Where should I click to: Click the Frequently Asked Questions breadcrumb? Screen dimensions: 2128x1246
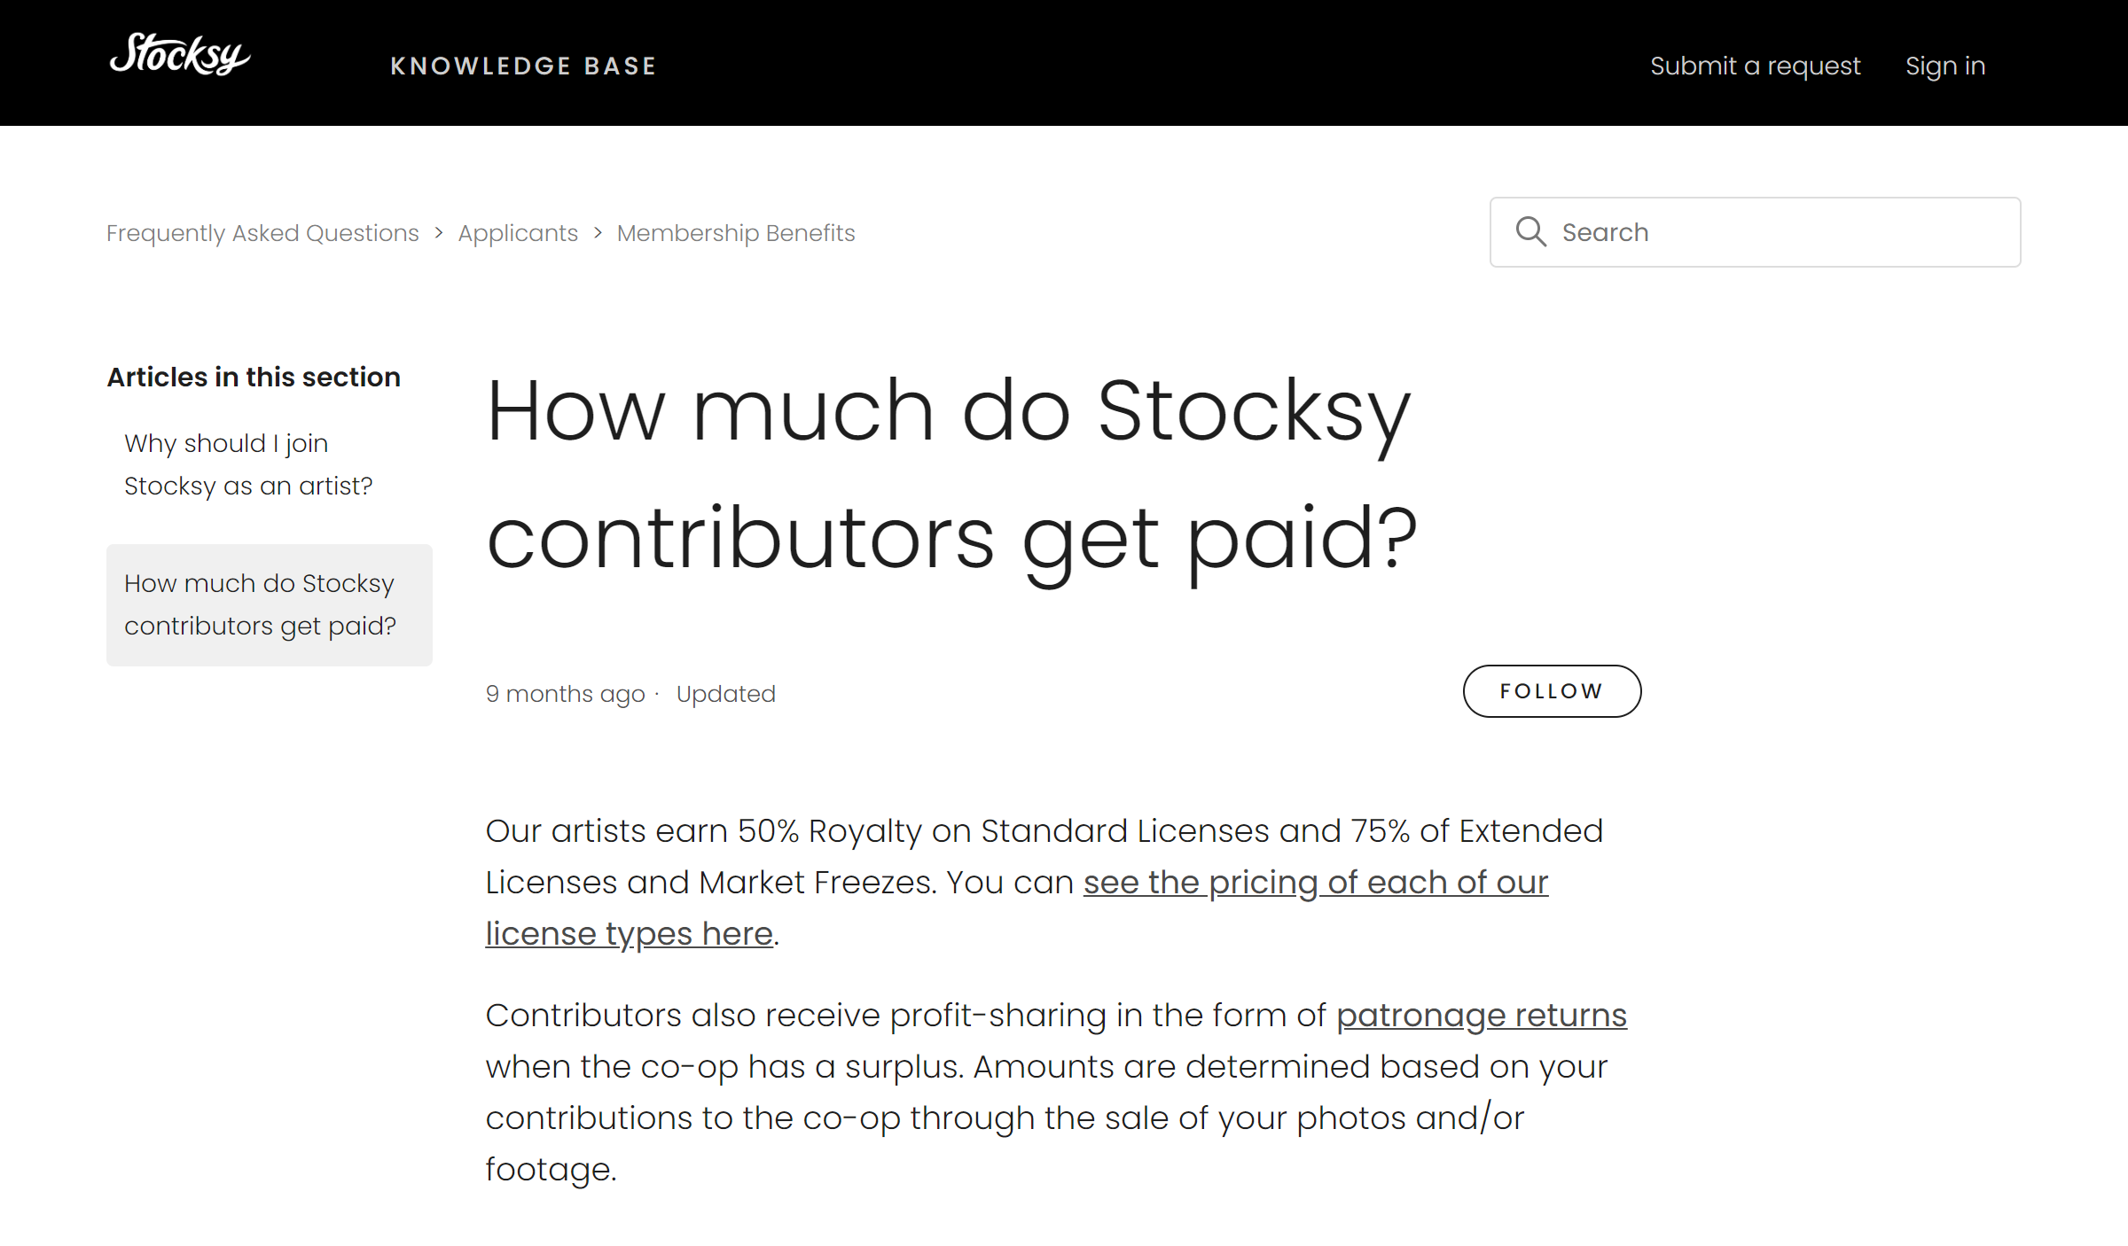(262, 232)
